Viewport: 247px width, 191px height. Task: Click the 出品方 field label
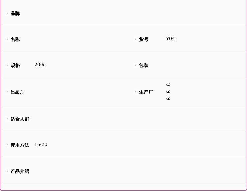point(17,92)
